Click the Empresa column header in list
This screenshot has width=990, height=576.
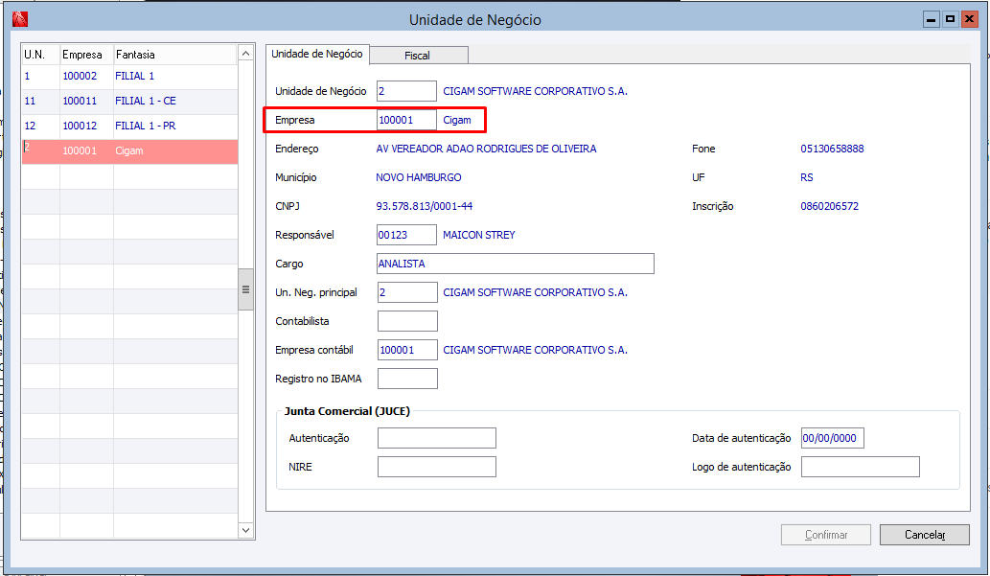point(86,55)
